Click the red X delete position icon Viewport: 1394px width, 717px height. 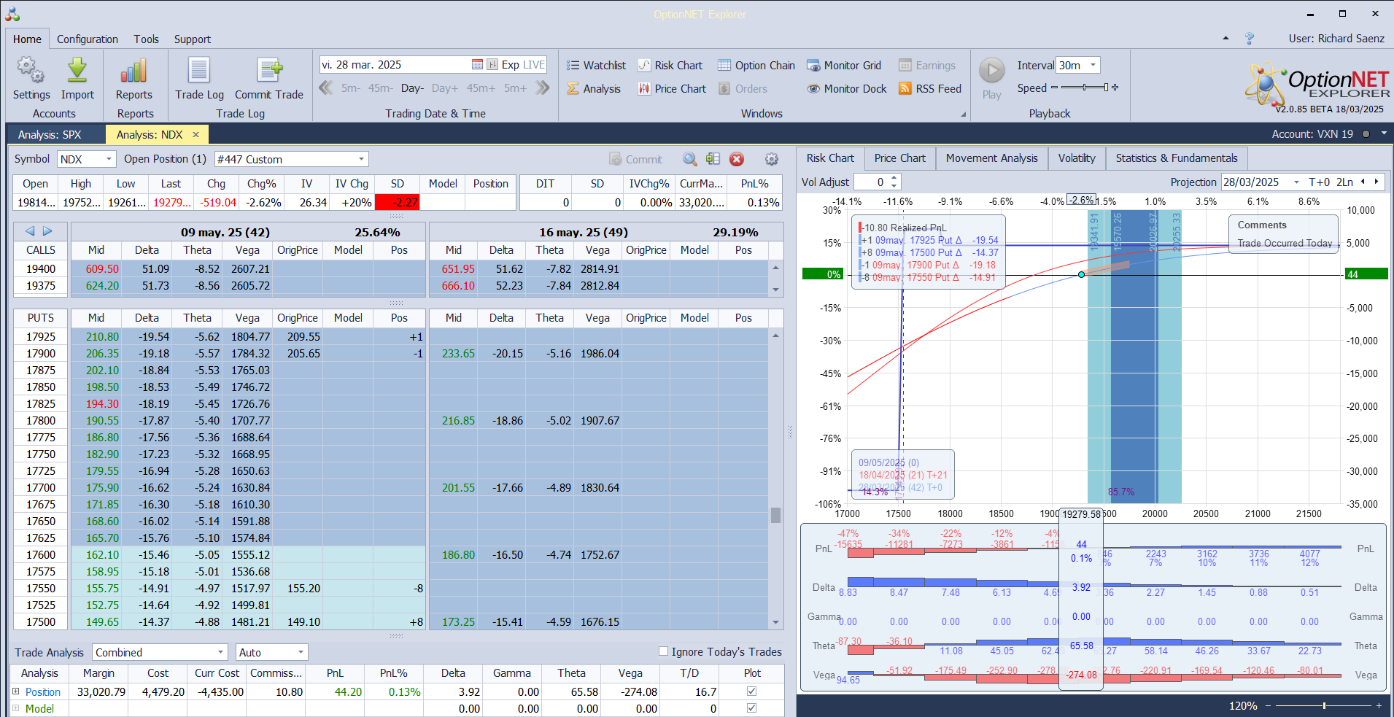point(737,159)
